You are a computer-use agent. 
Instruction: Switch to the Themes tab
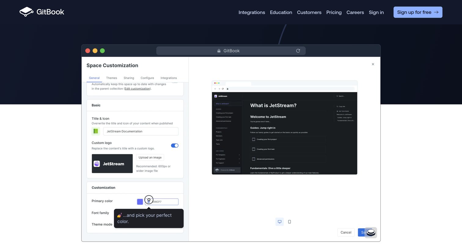click(x=112, y=78)
